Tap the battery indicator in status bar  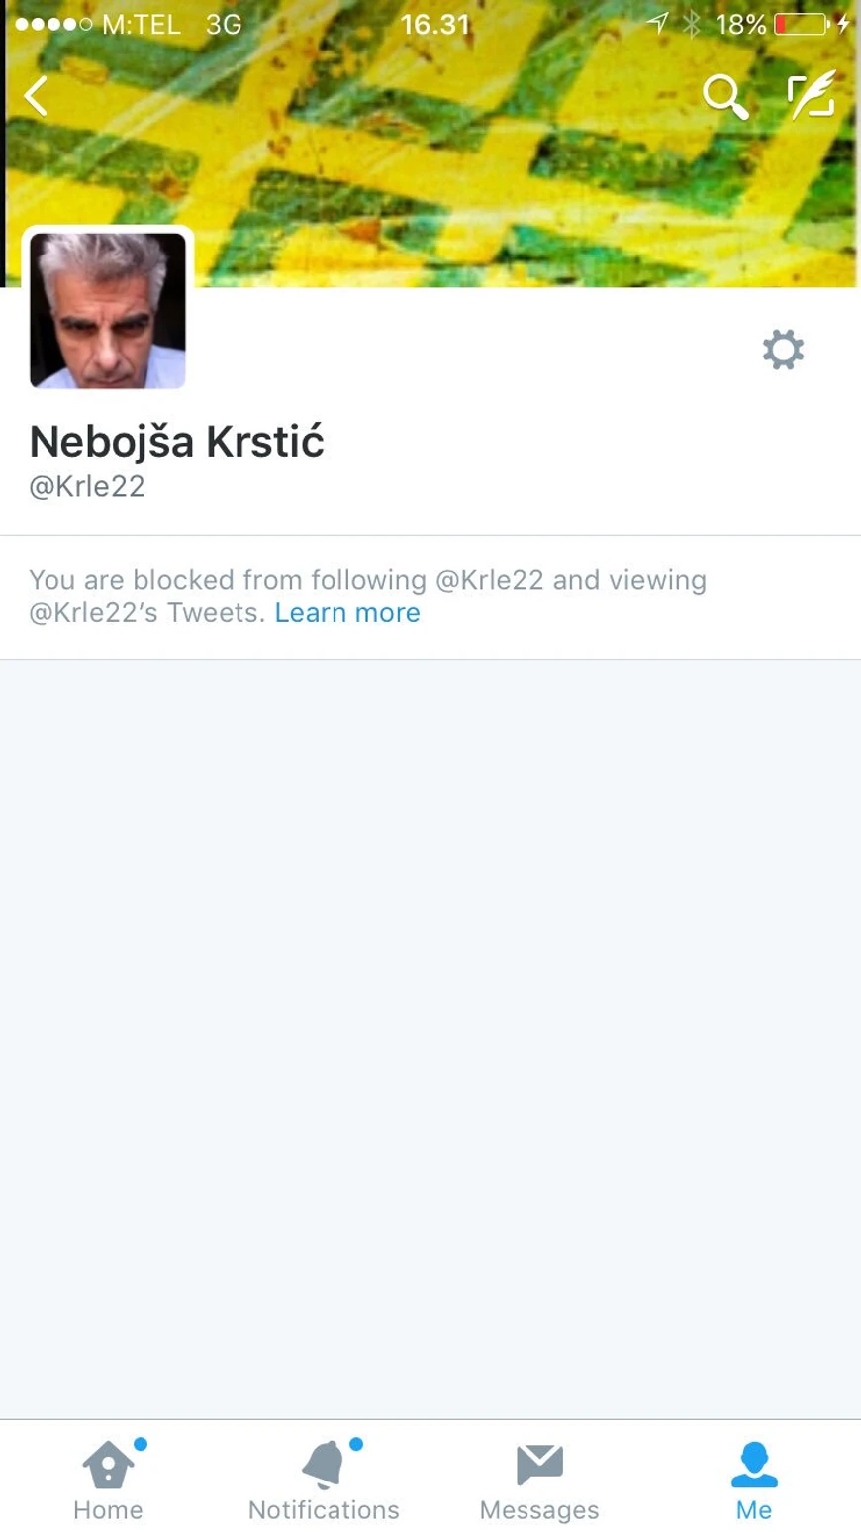(801, 24)
